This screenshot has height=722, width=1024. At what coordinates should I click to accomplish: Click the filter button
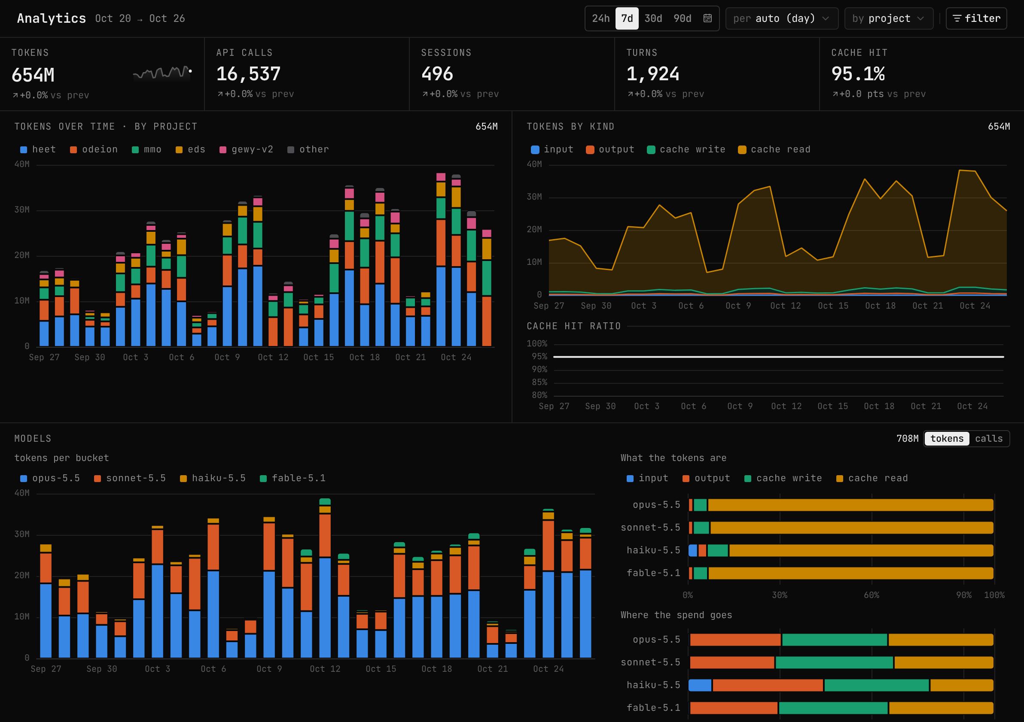click(x=976, y=18)
